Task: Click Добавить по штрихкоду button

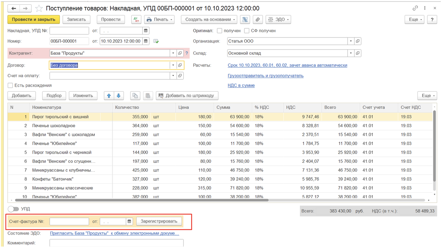Action: (x=187, y=96)
